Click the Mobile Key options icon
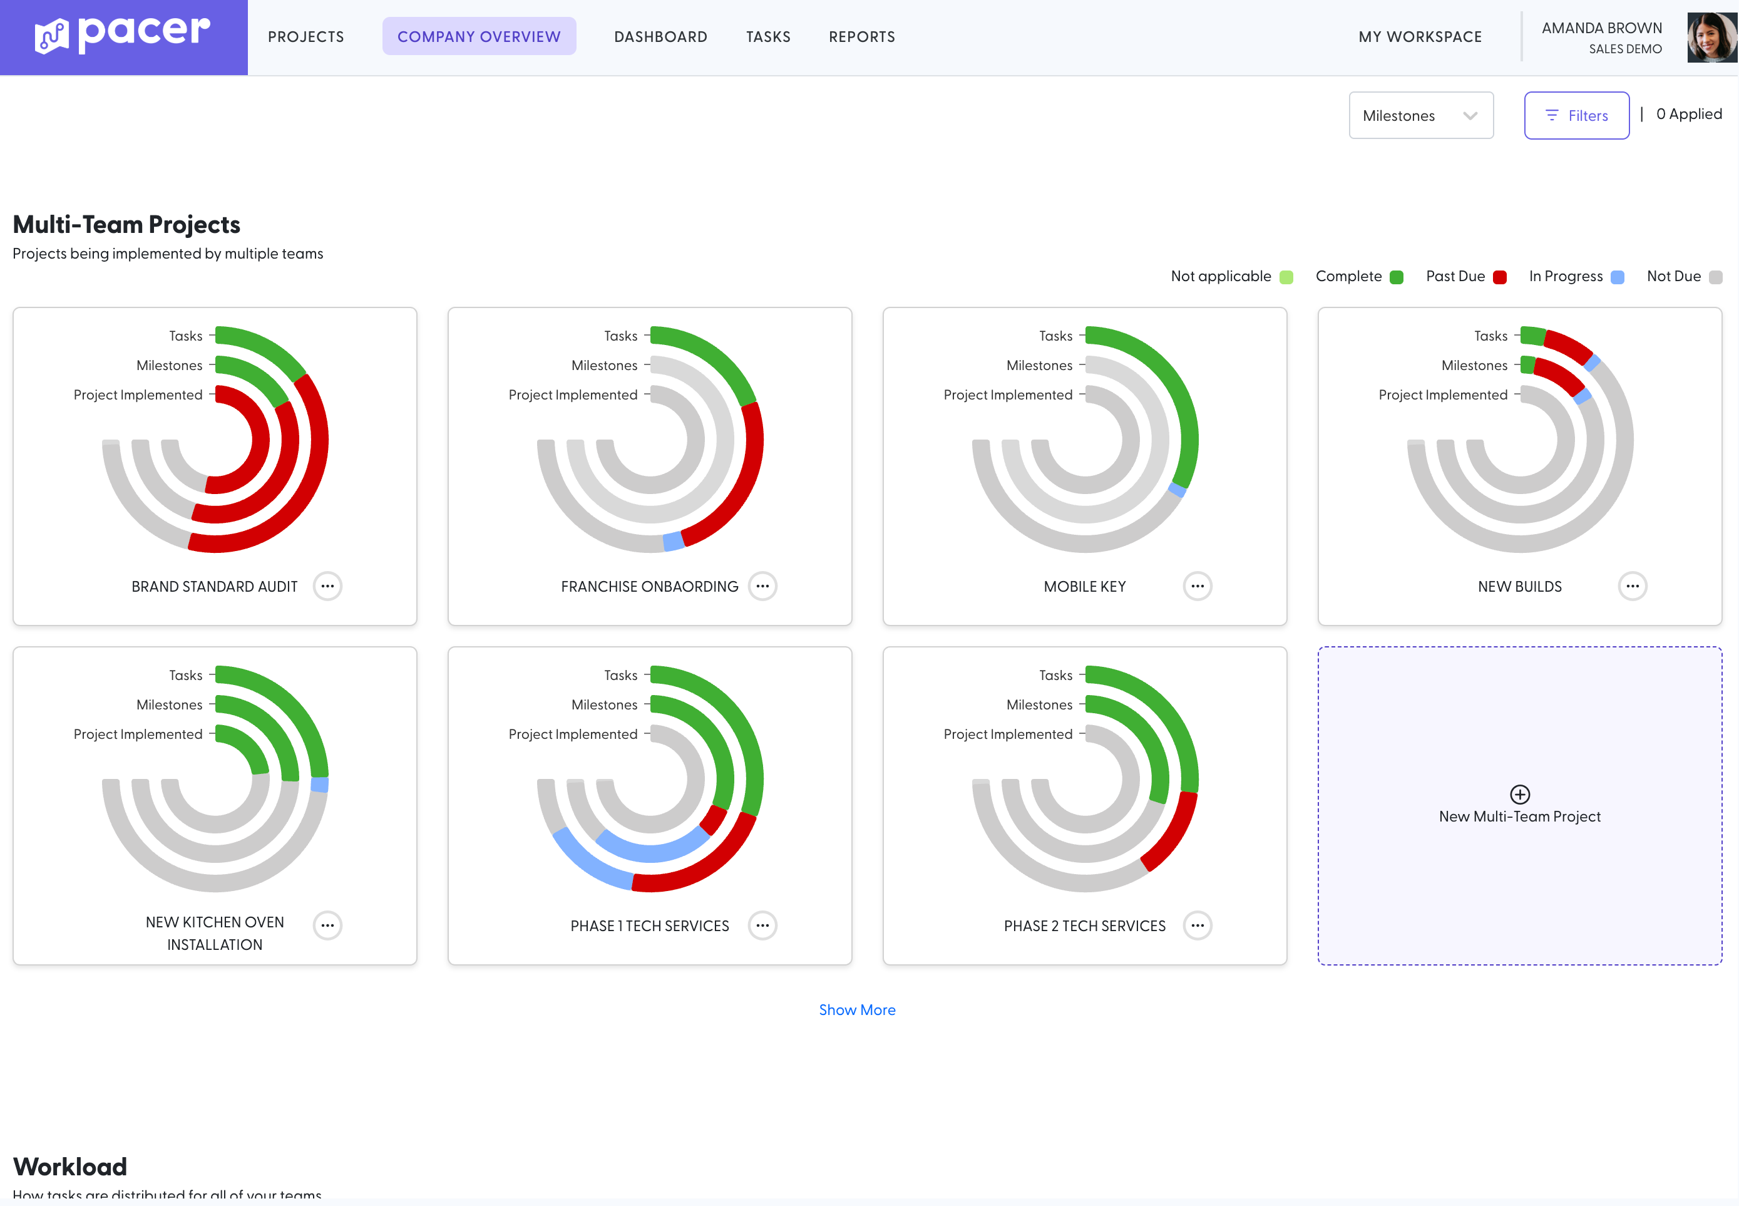 1198,585
